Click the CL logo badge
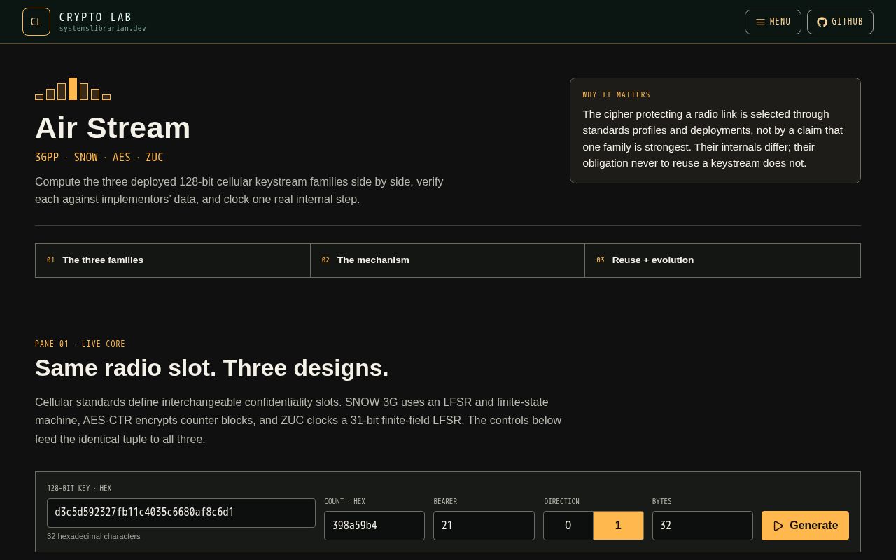The height and width of the screenshot is (560, 896). (36, 22)
